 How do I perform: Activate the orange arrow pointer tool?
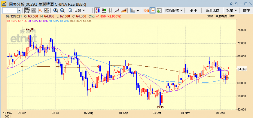(x=40, y=10)
